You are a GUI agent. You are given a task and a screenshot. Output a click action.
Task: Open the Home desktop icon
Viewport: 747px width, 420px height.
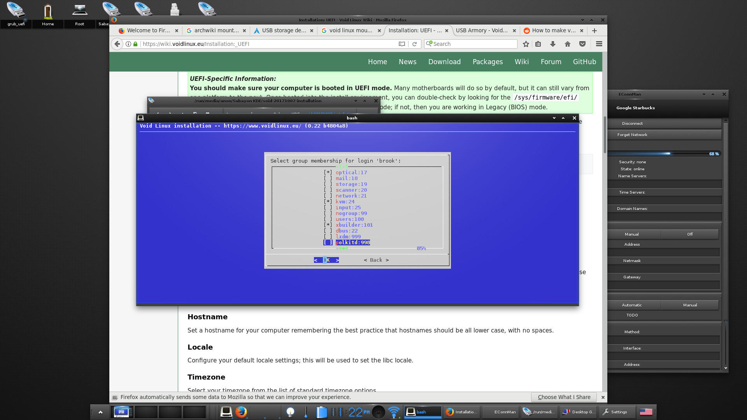tap(48, 14)
